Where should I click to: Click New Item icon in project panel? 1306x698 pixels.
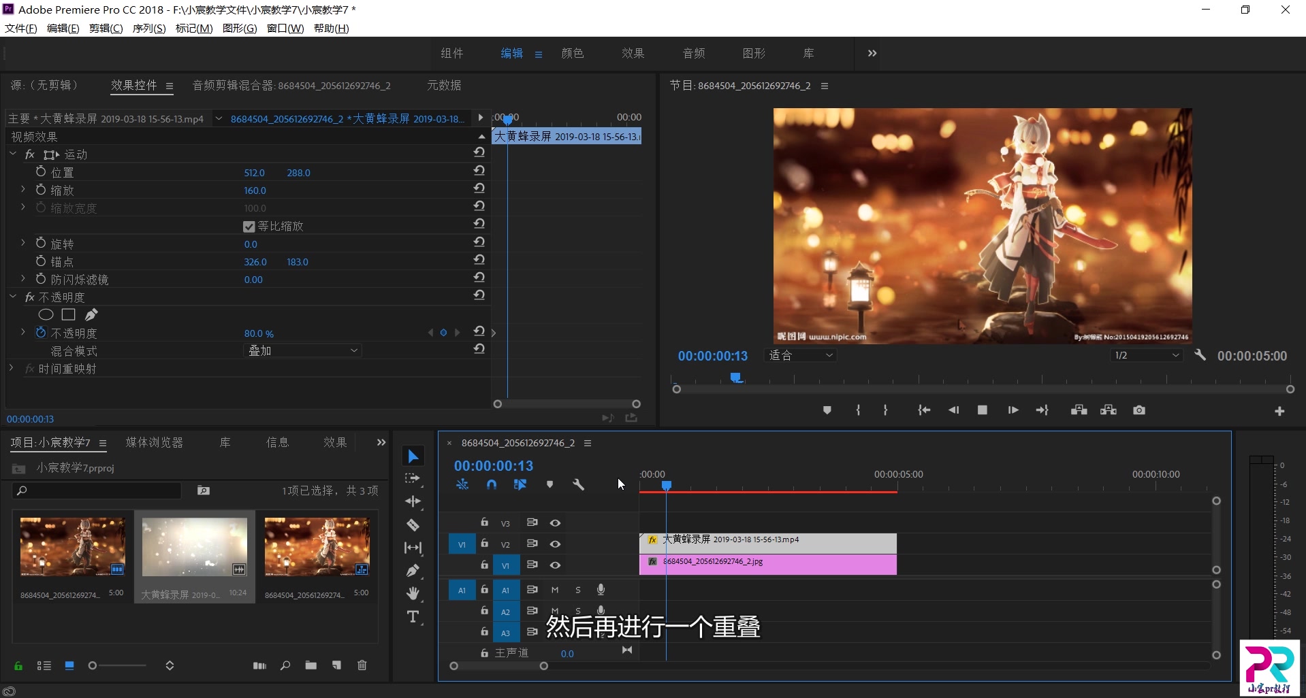[x=336, y=665]
